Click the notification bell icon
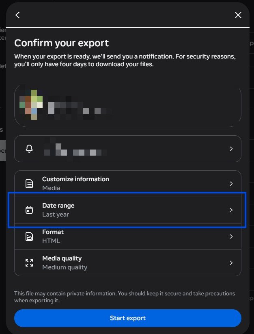The width and height of the screenshot is (254, 334). pos(29,149)
